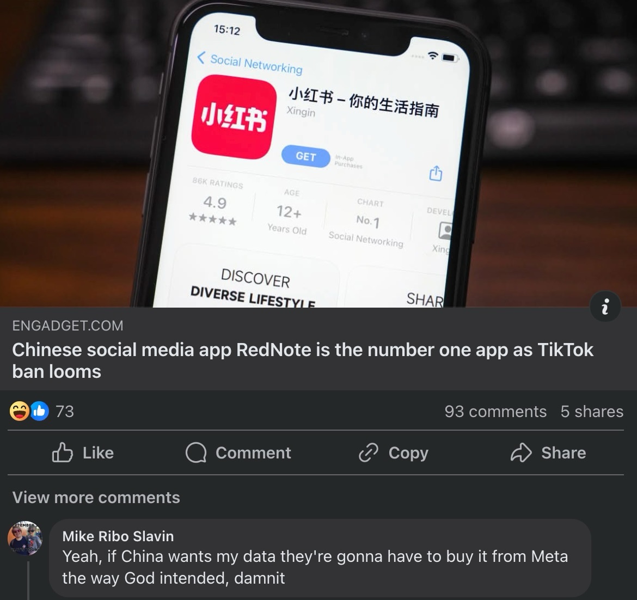
Task: Click the laughing Haha reaction emoji
Action: pyautogui.click(x=20, y=411)
